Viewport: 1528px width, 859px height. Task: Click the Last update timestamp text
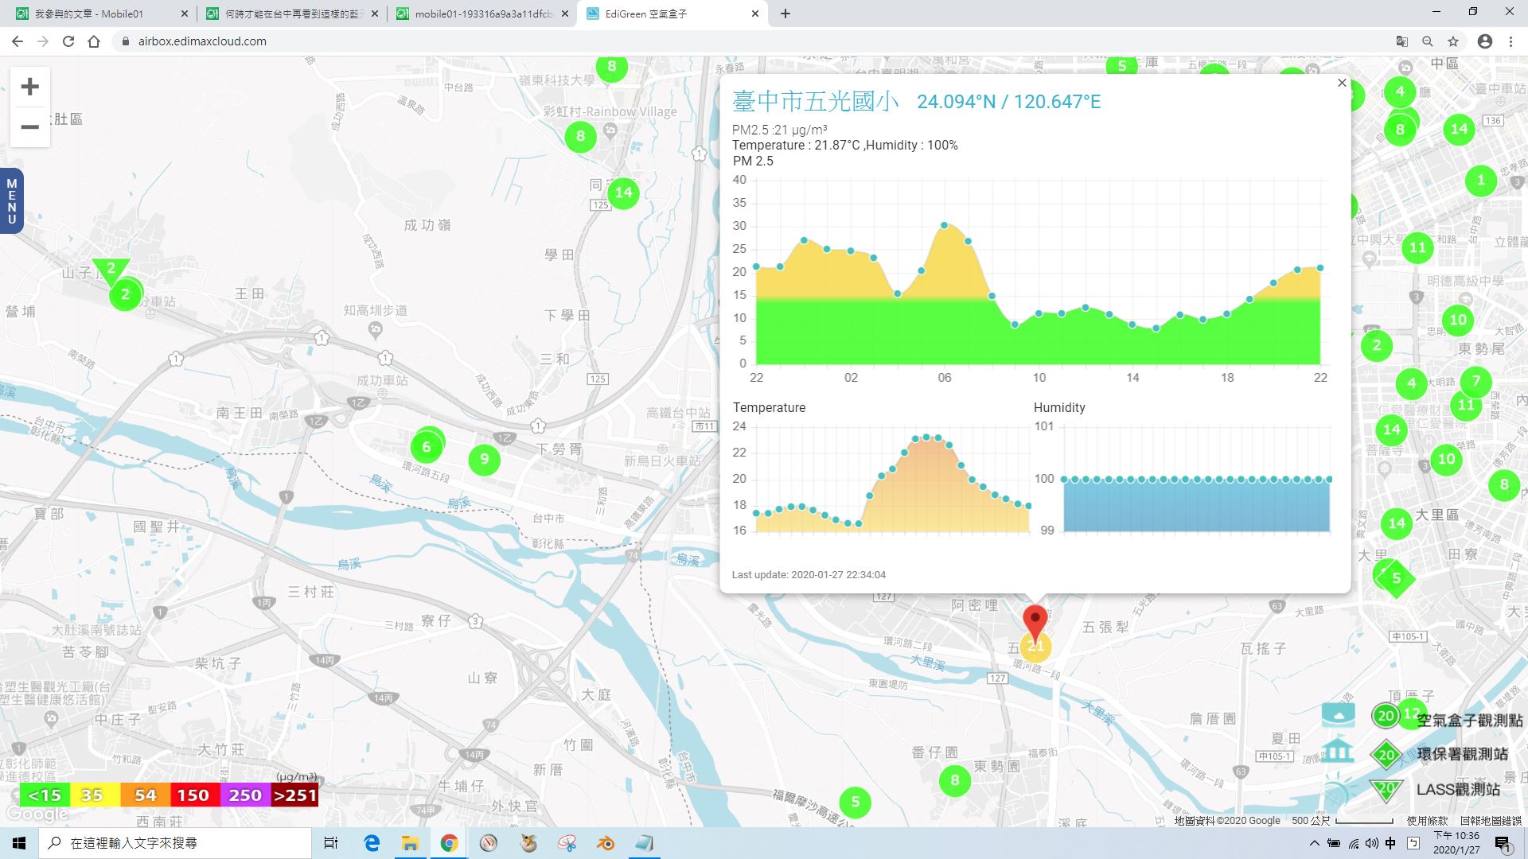coord(809,574)
